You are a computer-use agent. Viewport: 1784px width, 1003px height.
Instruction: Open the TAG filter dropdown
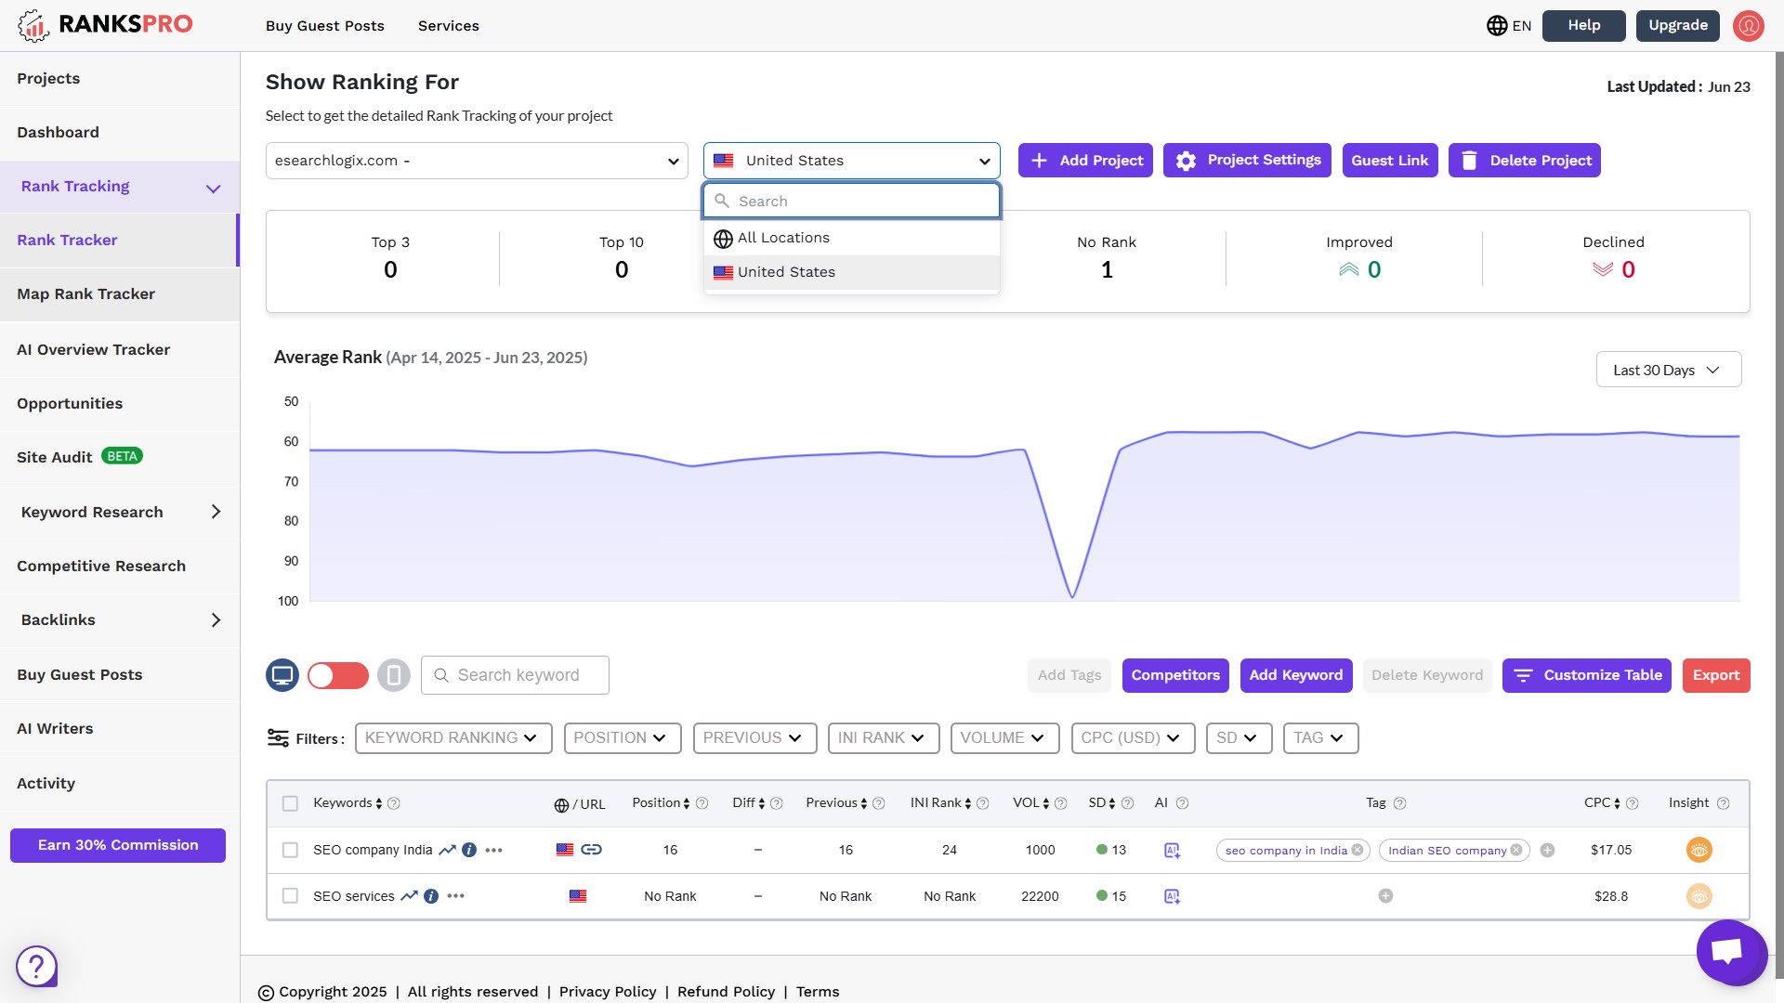click(1320, 738)
